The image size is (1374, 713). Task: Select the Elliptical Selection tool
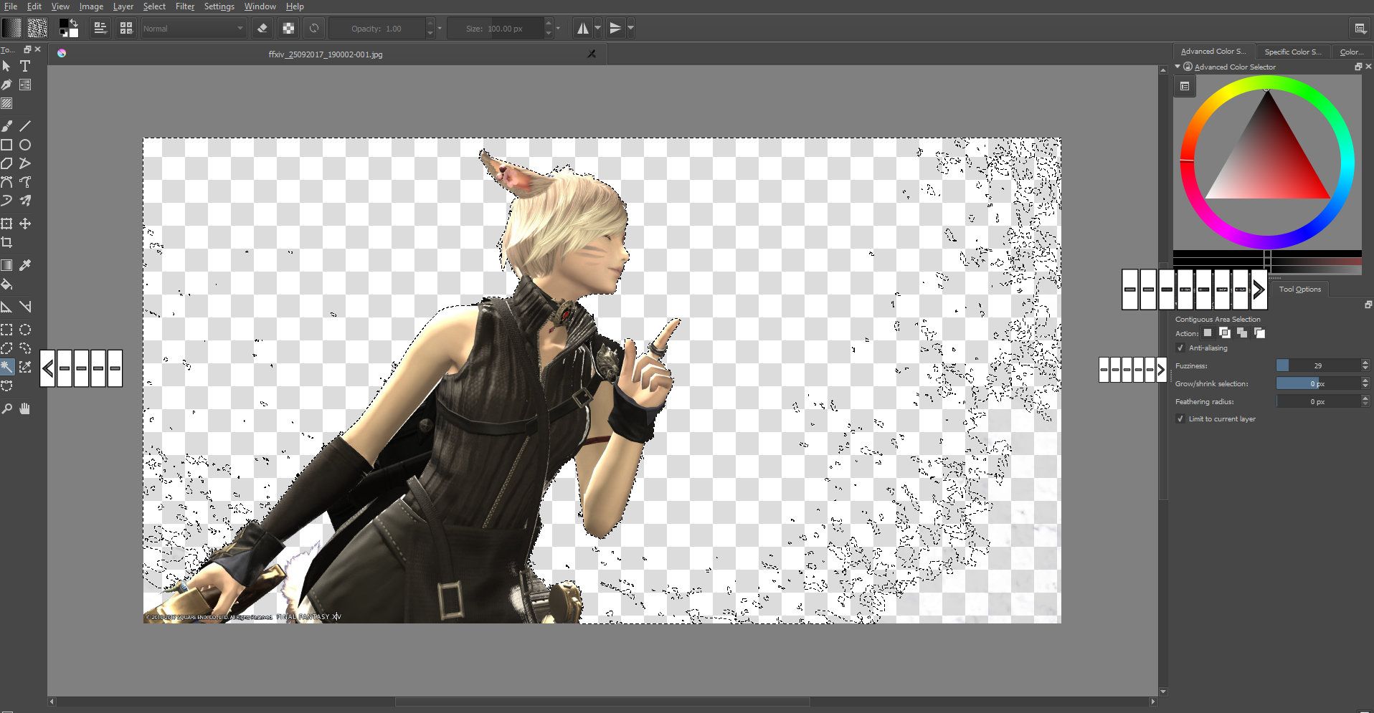click(x=25, y=330)
